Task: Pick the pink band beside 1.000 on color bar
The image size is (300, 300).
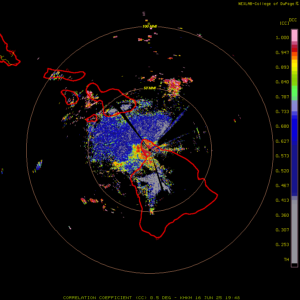Action: (294, 36)
